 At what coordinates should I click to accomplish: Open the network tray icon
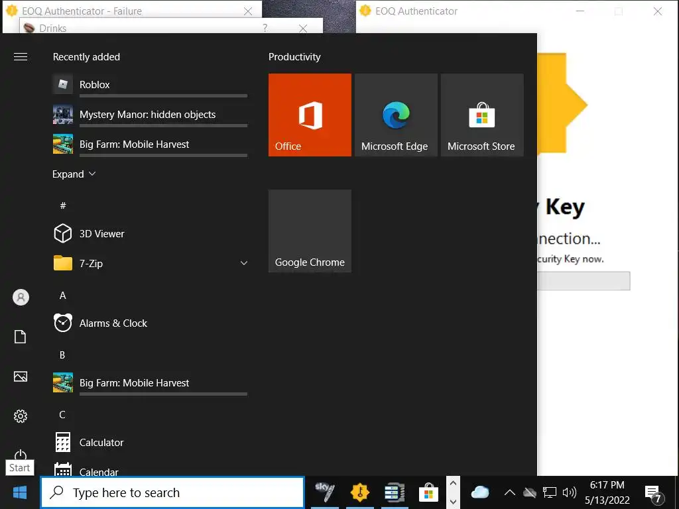[x=550, y=492]
